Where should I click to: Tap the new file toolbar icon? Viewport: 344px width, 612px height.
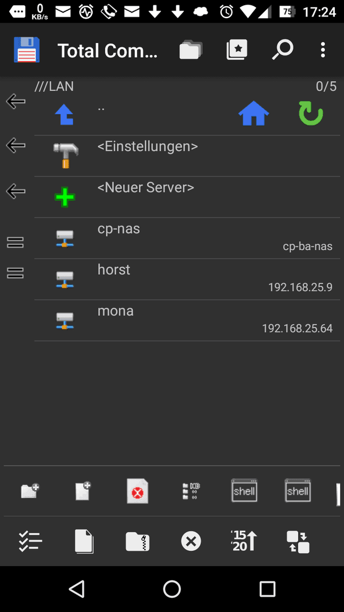(x=83, y=491)
